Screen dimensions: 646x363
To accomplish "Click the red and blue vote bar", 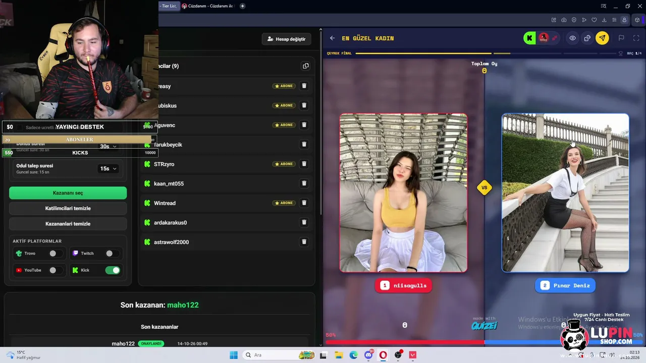I will click(x=484, y=342).
